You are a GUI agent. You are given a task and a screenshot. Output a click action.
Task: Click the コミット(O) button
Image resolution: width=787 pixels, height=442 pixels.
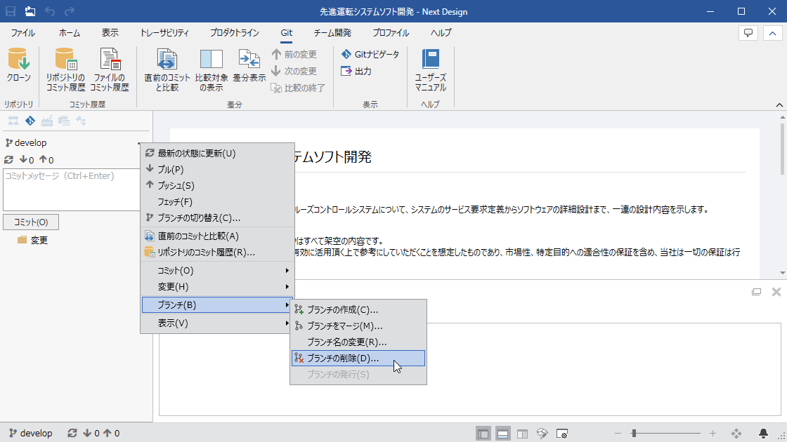coord(31,222)
